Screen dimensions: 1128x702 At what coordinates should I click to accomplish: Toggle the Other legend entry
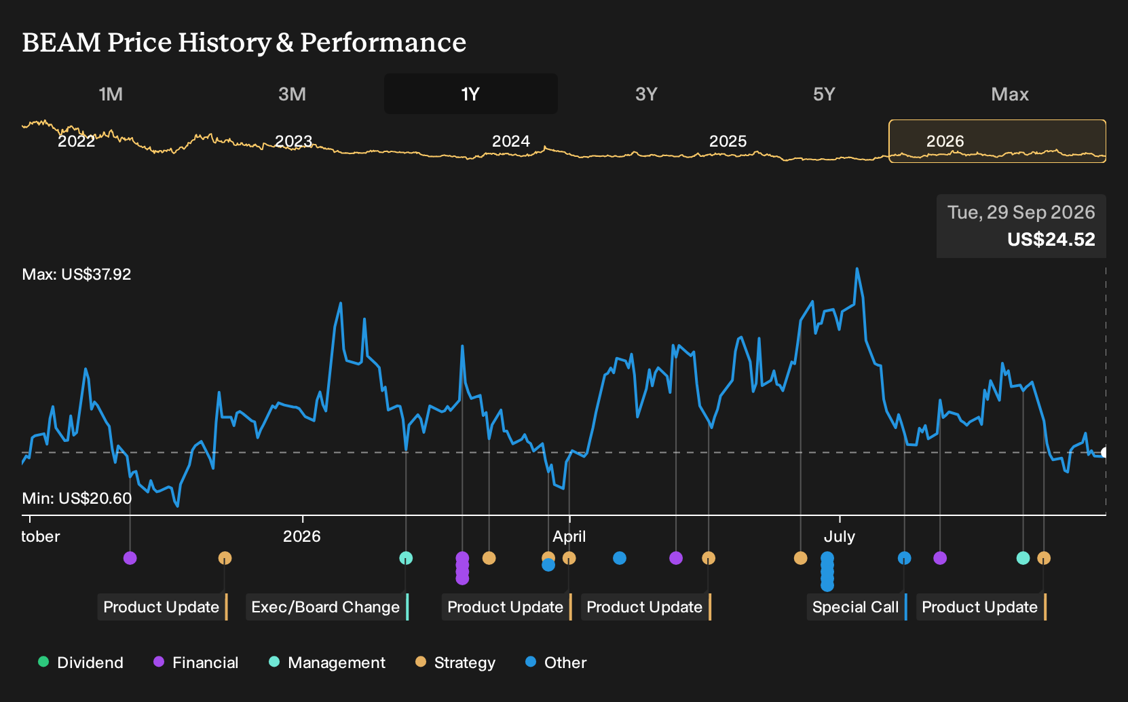click(556, 663)
